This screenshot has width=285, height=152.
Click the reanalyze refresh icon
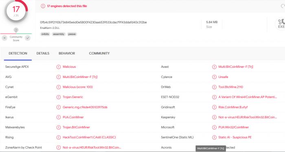pos(283,6)
